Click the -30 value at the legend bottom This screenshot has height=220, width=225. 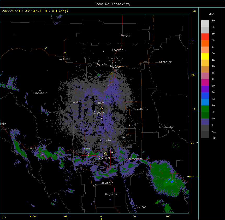coord(214,138)
